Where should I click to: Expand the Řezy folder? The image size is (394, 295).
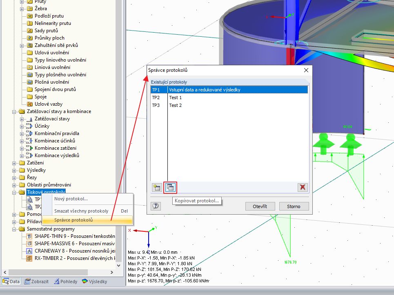(14, 178)
